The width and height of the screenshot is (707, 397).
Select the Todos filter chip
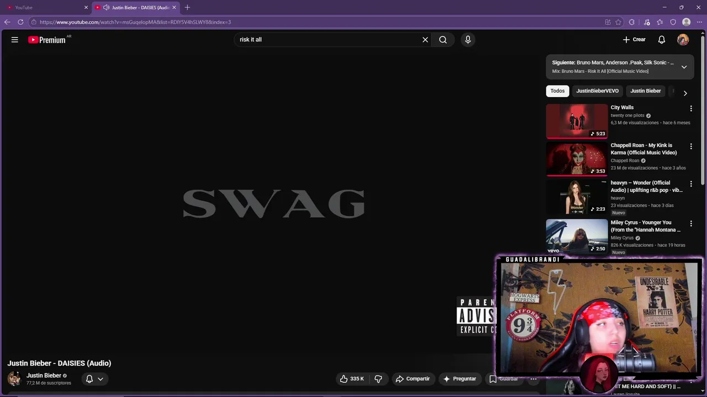tap(557, 91)
